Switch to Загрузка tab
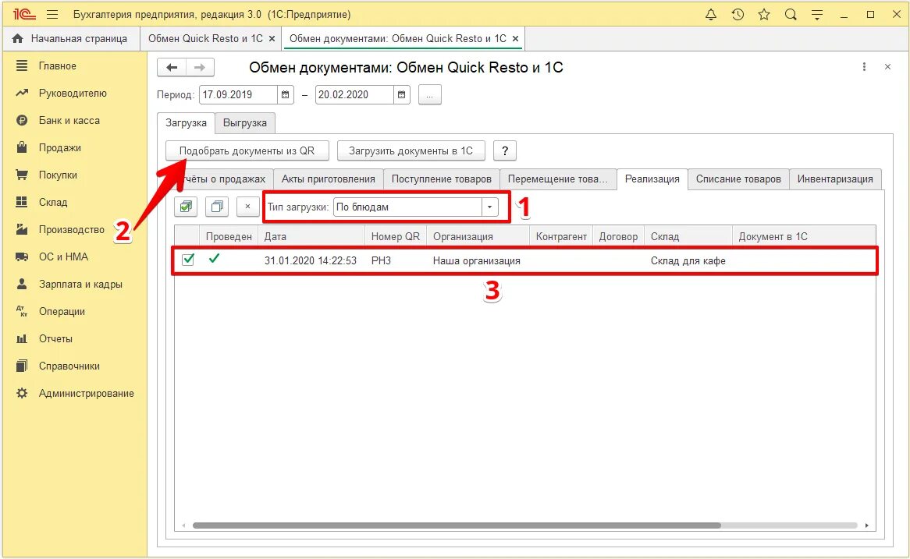Screen dimensions: 910x559 tap(186, 123)
